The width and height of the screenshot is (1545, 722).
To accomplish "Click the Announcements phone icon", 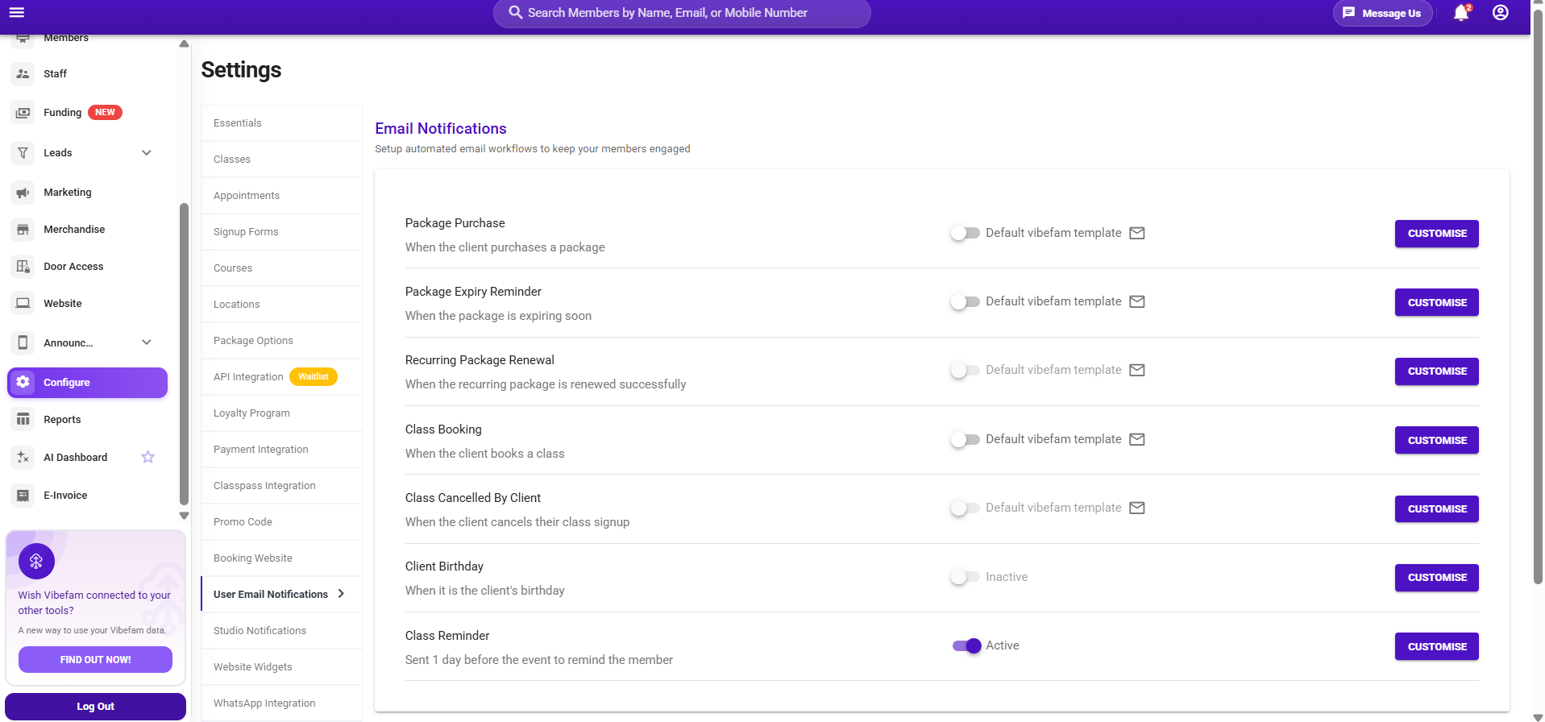I will 23,342.
